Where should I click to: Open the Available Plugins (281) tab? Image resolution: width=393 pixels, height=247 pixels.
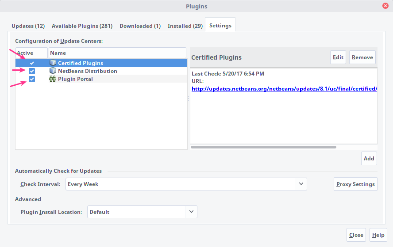[x=82, y=26]
